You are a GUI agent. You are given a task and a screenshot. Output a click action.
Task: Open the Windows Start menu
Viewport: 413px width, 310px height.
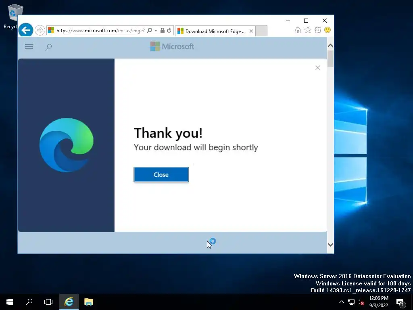(x=10, y=302)
